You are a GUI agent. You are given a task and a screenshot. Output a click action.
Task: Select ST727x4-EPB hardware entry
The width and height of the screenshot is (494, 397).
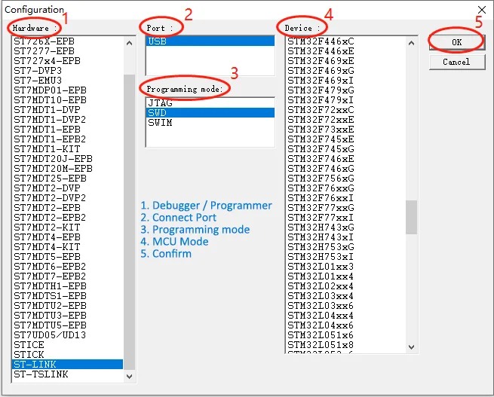coord(67,61)
